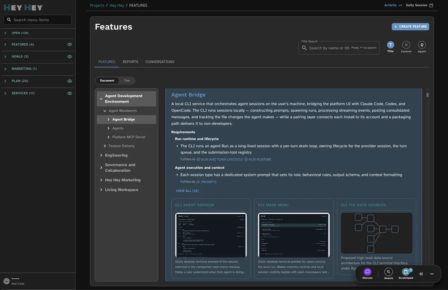
Task: Open the Daily Session calendar icon
Action: [x=431, y=5]
